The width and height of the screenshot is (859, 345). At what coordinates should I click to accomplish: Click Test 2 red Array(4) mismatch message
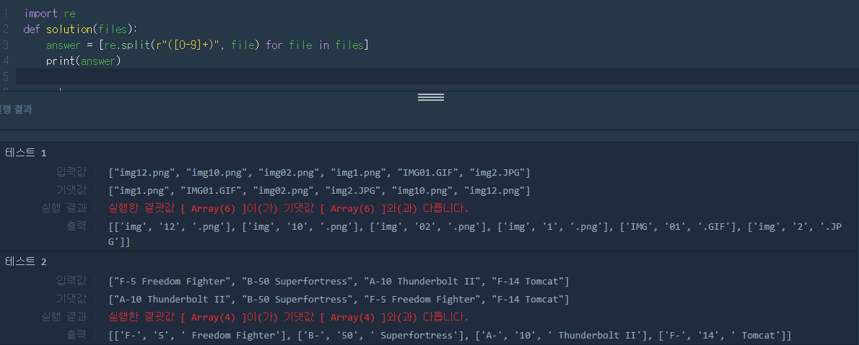289,318
